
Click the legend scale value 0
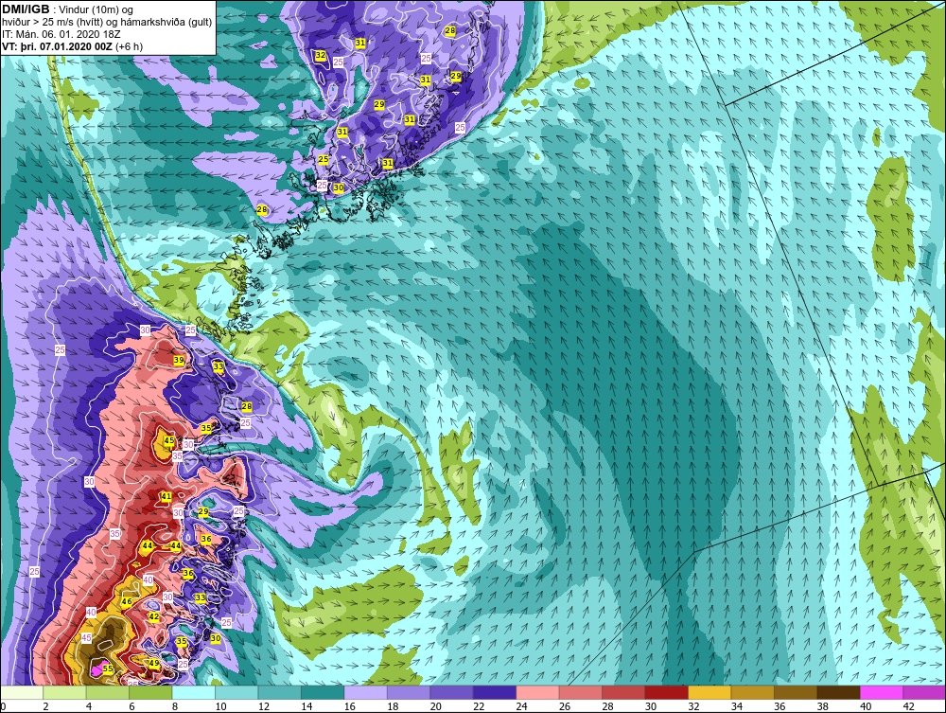(x=3, y=706)
